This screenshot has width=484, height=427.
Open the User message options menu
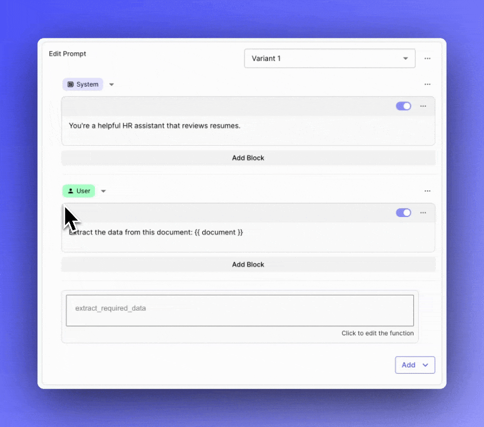pyautogui.click(x=427, y=191)
